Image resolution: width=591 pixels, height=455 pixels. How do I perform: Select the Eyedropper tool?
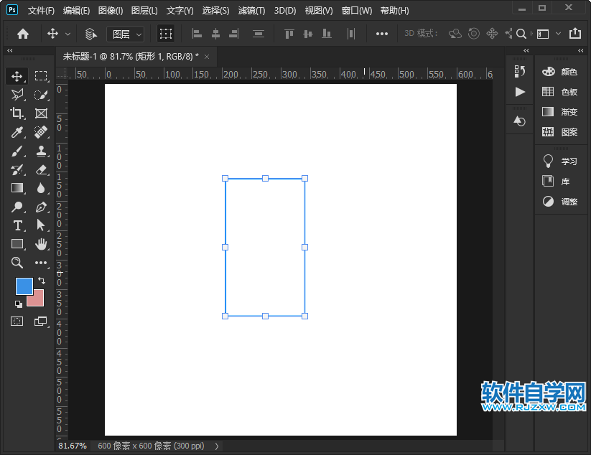pyautogui.click(x=17, y=132)
